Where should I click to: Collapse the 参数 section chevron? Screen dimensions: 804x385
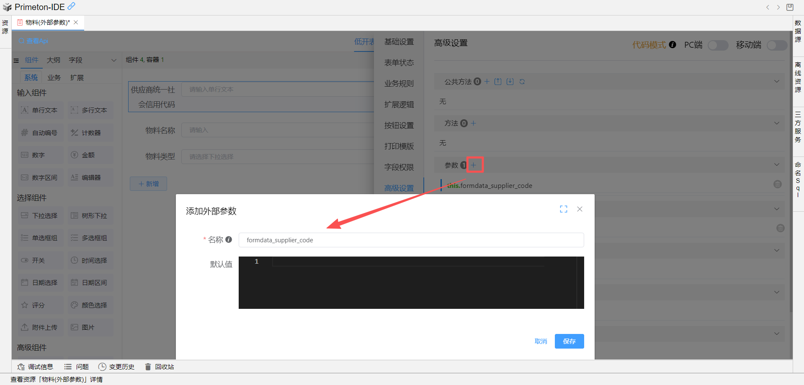tap(776, 165)
